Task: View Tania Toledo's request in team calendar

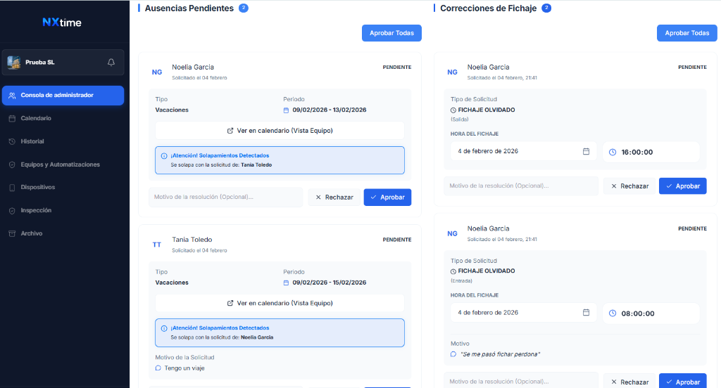Action: coord(280,303)
